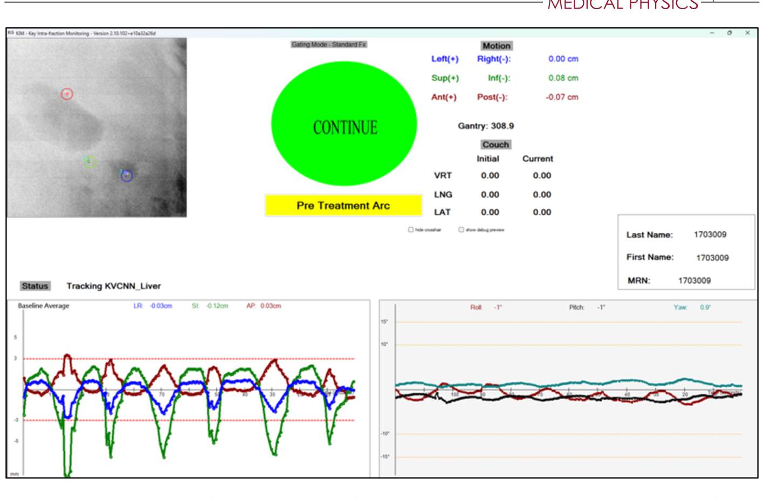Close the KIM window

click(x=747, y=33)
